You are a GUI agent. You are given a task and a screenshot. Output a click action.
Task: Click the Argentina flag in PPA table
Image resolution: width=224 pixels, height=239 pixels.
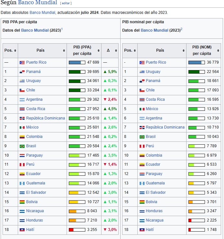click(x=22, y=100)
